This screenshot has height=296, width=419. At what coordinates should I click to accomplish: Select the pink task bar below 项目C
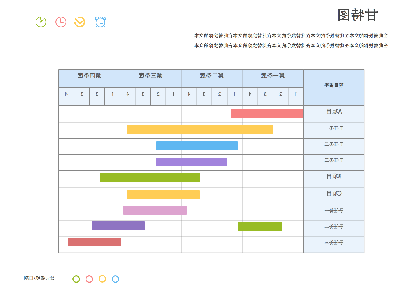tap(155, 210)
